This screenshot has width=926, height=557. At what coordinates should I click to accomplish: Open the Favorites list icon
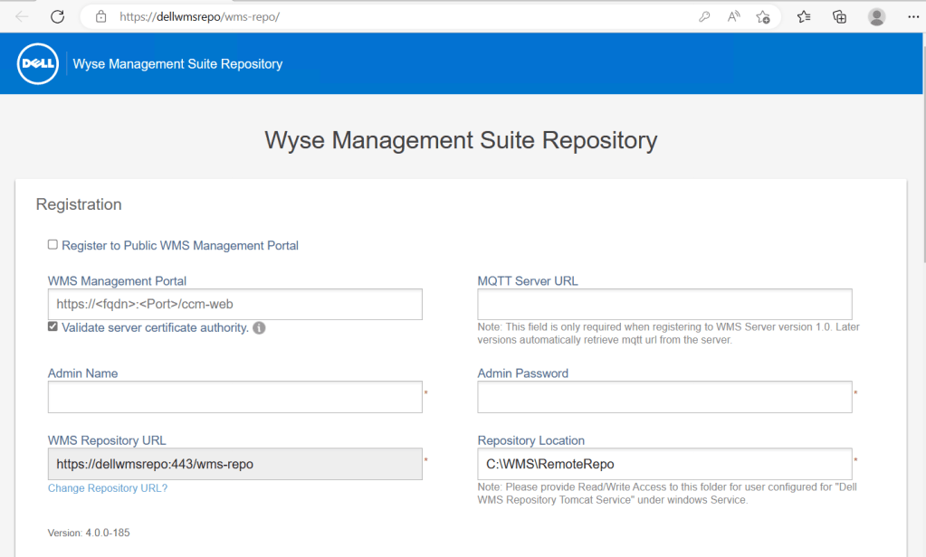click(804, 16)
